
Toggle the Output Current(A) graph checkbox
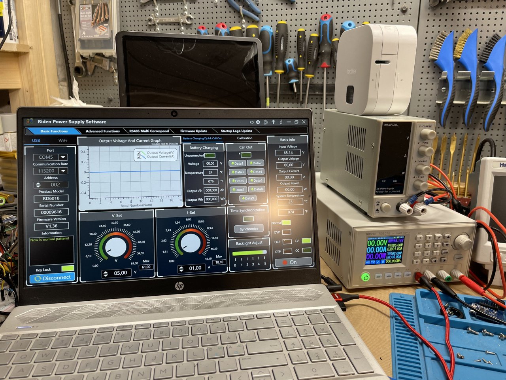[x=139, y=157]
